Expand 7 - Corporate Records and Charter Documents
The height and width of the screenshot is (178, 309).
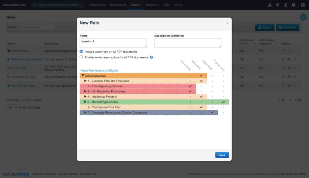click(x=85, y=113)
